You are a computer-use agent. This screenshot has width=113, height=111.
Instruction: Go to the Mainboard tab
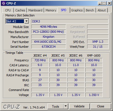click(x=35, y=10)
